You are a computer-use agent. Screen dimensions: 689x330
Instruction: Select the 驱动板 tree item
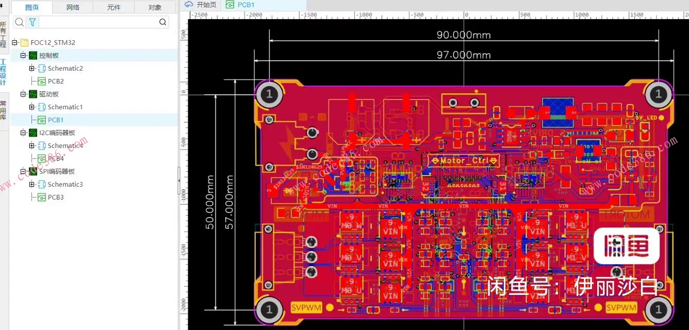pos(49,94)
